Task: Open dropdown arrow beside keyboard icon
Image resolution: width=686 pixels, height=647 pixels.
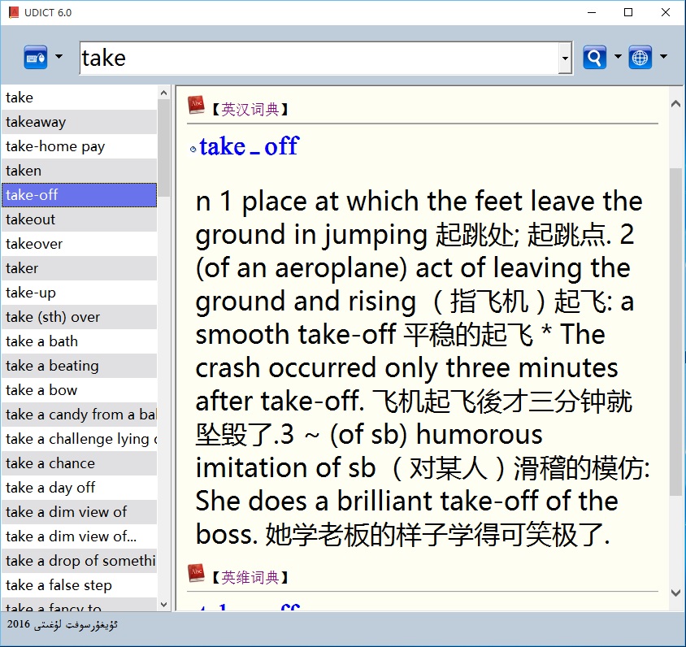Action: pos(59,58)
